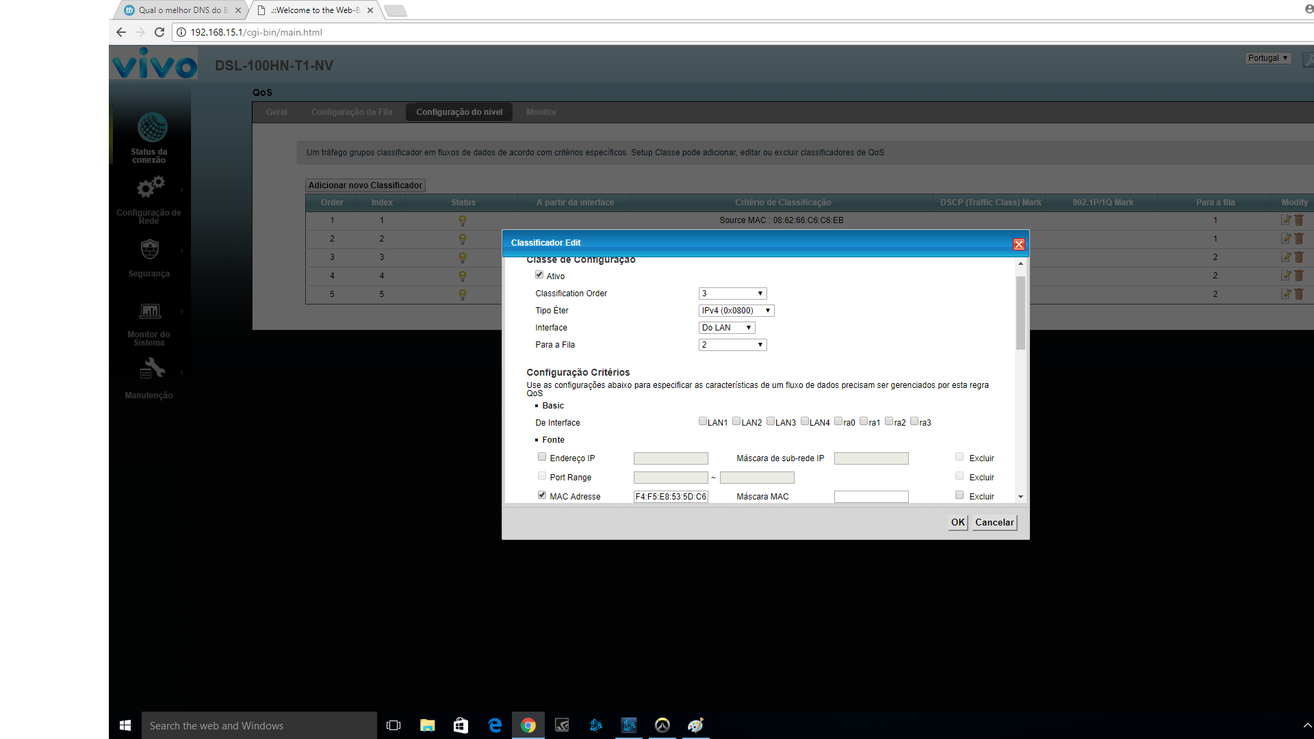The height and width of the screenshot is (739, 1314).
Task: Expand Monitor do Sistema submenu arrow
Action: tap(182, 312)
